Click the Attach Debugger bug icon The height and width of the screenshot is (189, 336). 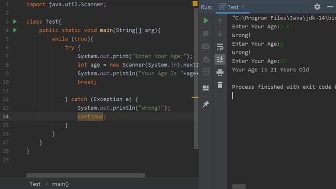pyautogui.click(x=206, y=59)
